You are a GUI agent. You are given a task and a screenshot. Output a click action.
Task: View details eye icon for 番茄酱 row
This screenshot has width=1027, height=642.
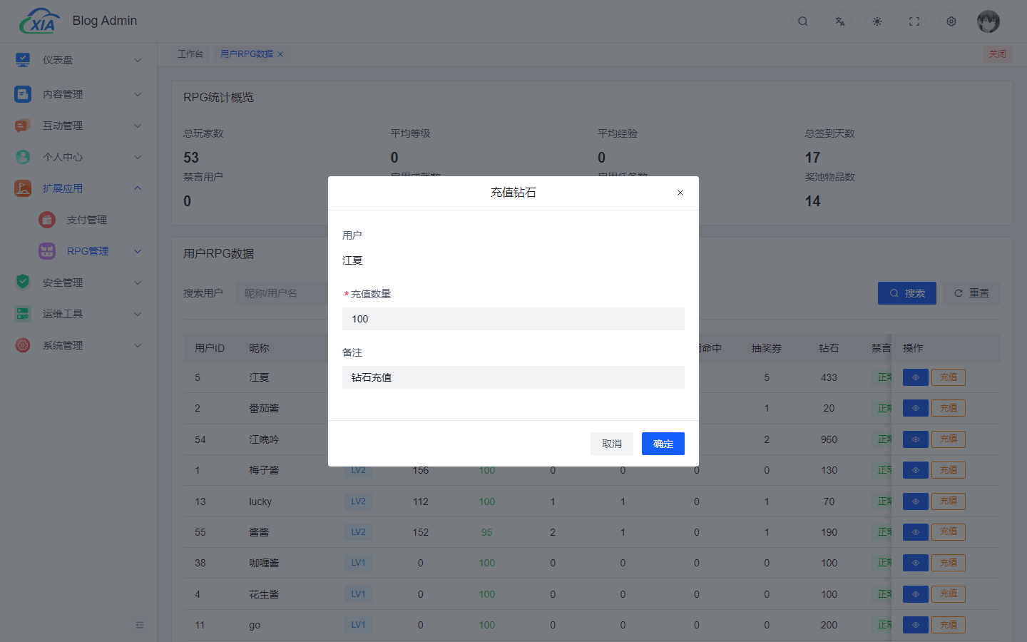coord(916,408)
